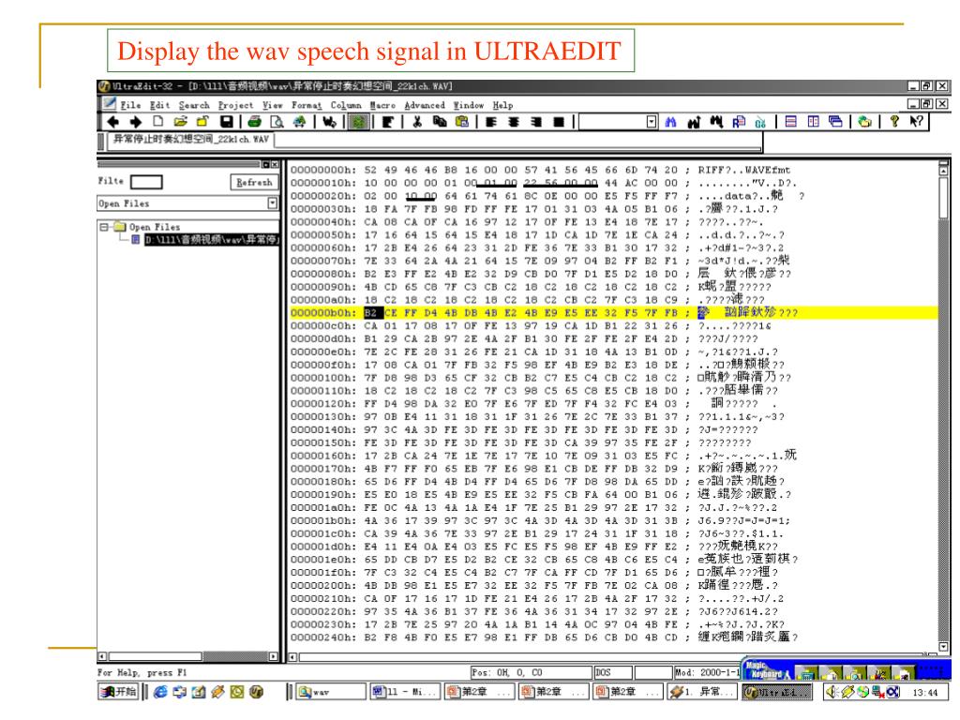This screenshot has width=960, height=720.
Task: Select the 22k1ch.WAV file tab
Action: (x=191, y=140)
